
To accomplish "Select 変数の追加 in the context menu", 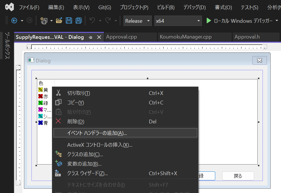I will [x=84, y=164].
